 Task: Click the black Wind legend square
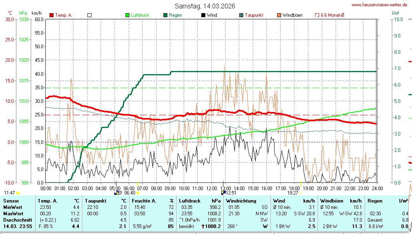click(203, 15)
